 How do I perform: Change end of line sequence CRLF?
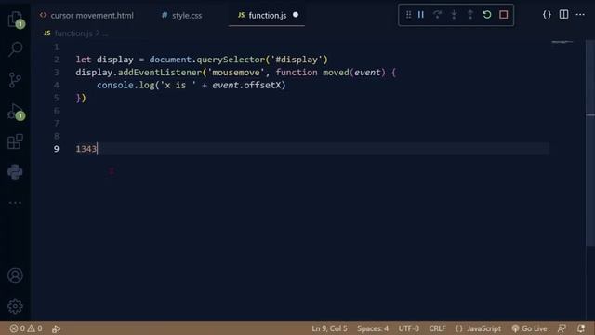coord(437,328)
